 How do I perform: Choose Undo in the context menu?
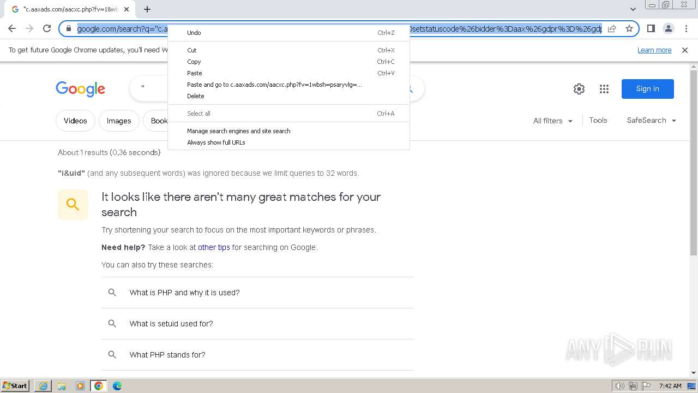click(x=288, y=33)
